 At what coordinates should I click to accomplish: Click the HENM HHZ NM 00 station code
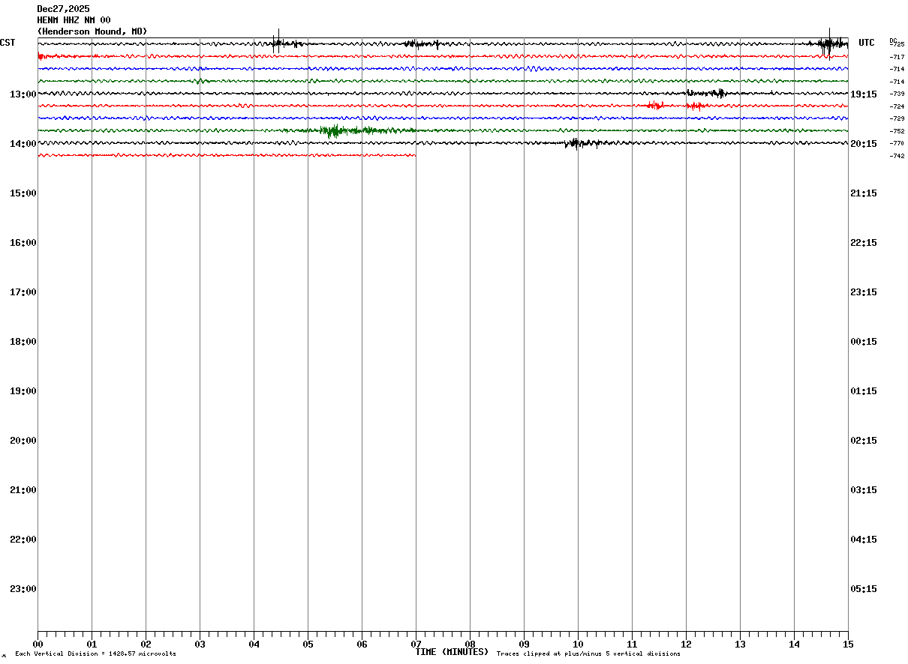74,20
